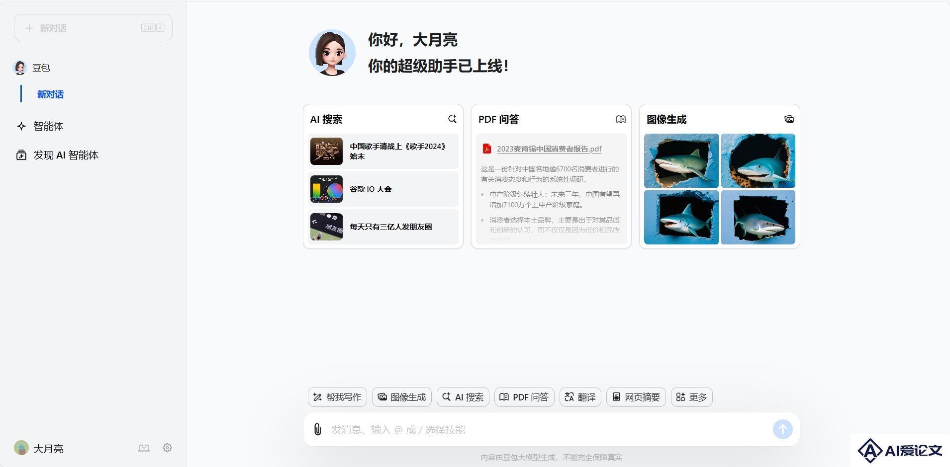Open the top-right shark image
The height and width of the screenshot is (467, 950).
(758, 160)
